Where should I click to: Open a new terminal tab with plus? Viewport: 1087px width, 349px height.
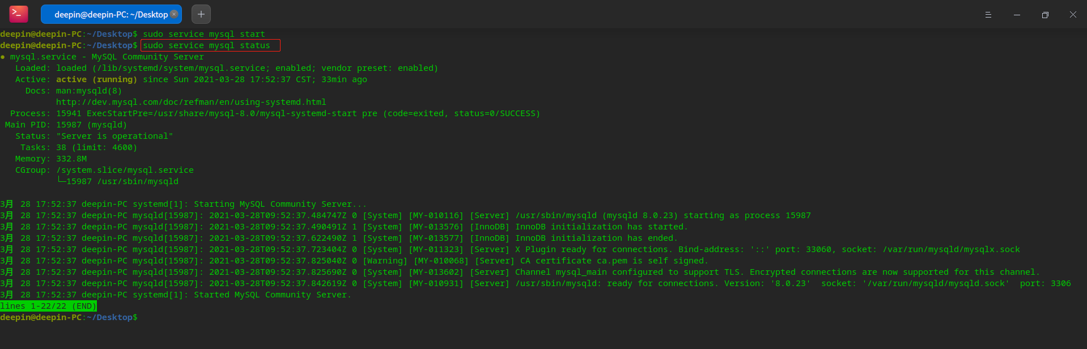(x=201, y=14)
